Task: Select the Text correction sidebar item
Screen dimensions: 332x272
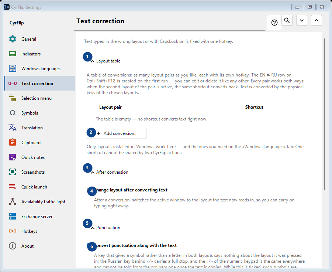Action: (39, 83)
